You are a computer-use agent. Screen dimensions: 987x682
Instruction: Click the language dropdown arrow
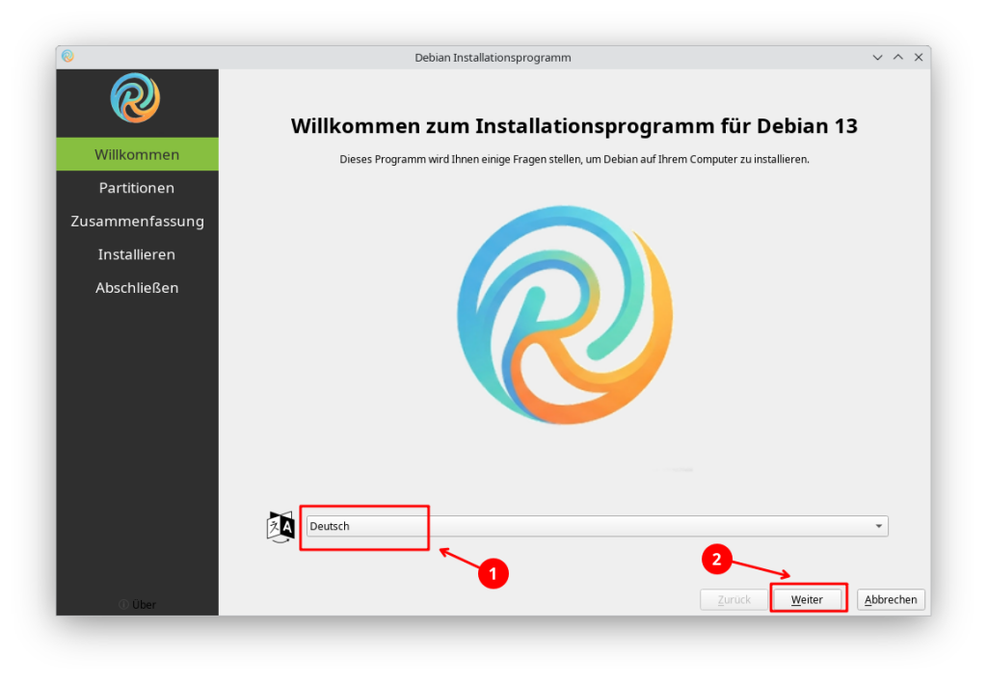point(879,526)
